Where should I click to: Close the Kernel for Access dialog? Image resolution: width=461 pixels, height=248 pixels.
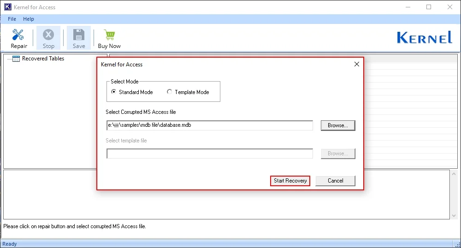[357, 64]
